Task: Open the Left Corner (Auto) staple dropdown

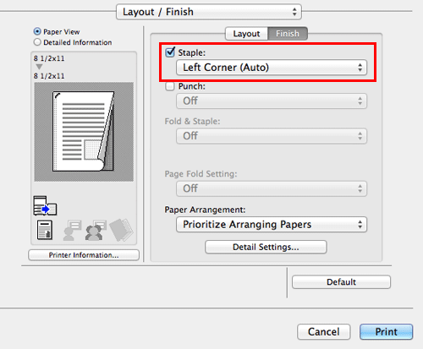Action: coord(272,68)
